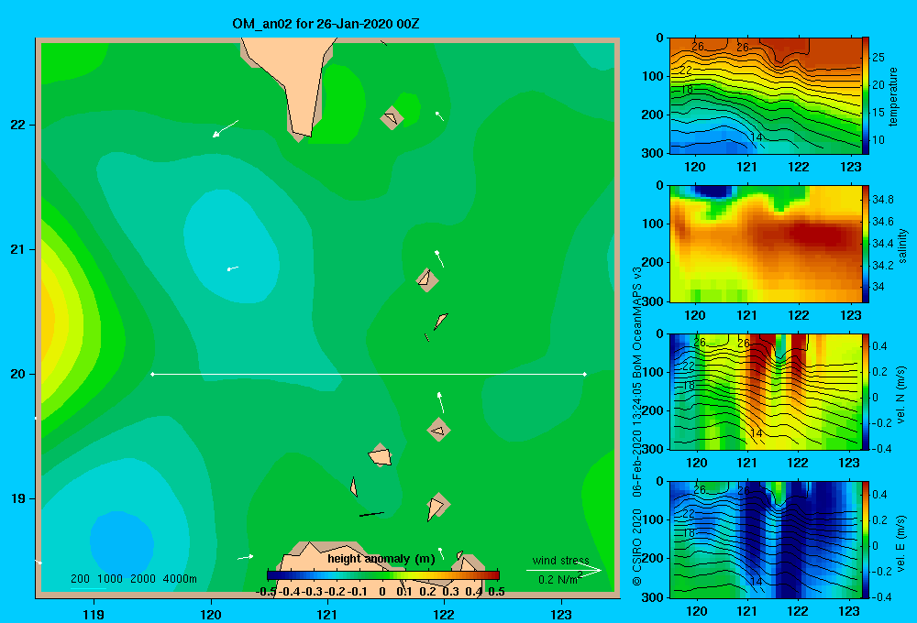
Task: Click the 10 tick on temperature scale
Action: [878, 139]
